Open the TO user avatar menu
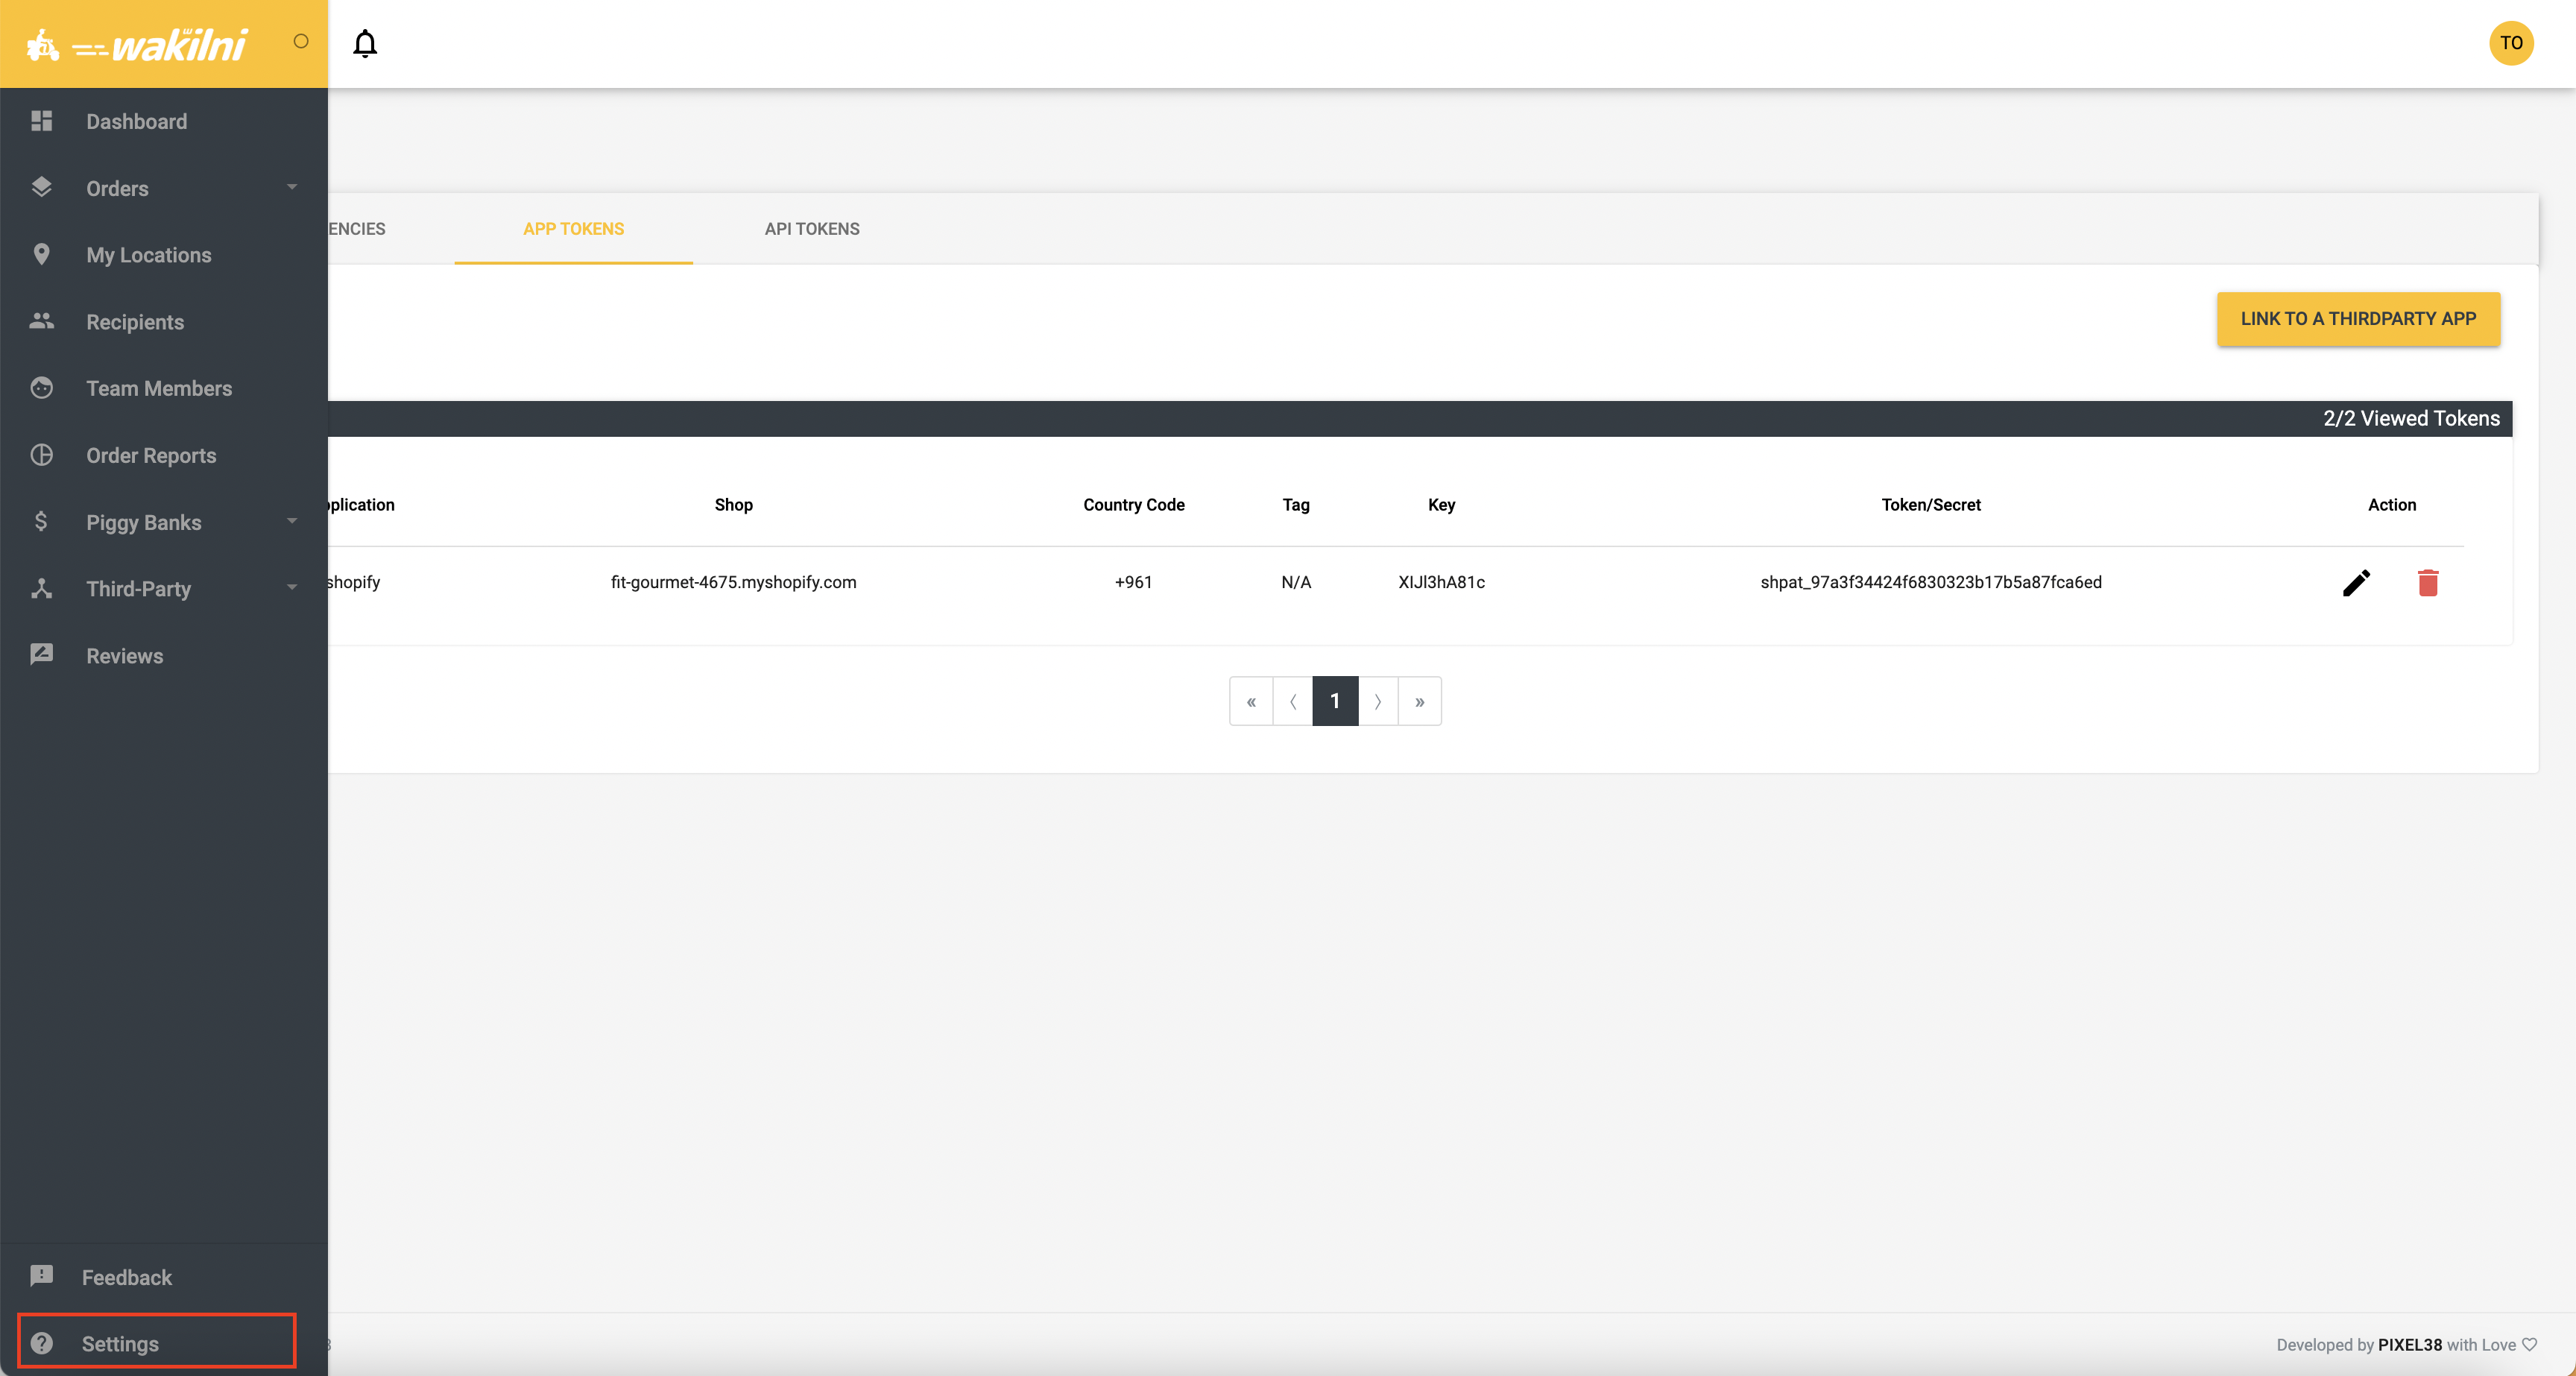 pos(2510,43)
